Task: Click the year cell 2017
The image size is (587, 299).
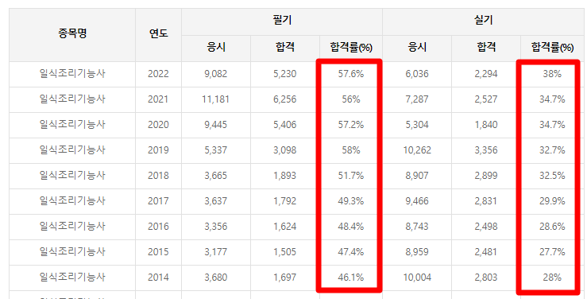Action: [158, 201]
